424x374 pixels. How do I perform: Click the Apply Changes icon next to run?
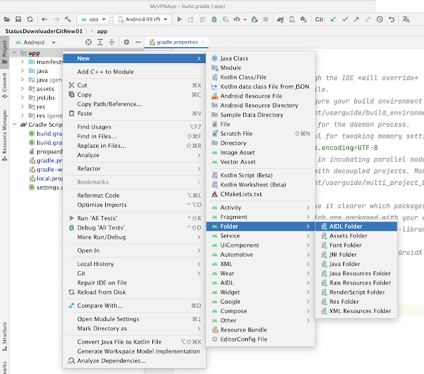[x=191, y=19]
